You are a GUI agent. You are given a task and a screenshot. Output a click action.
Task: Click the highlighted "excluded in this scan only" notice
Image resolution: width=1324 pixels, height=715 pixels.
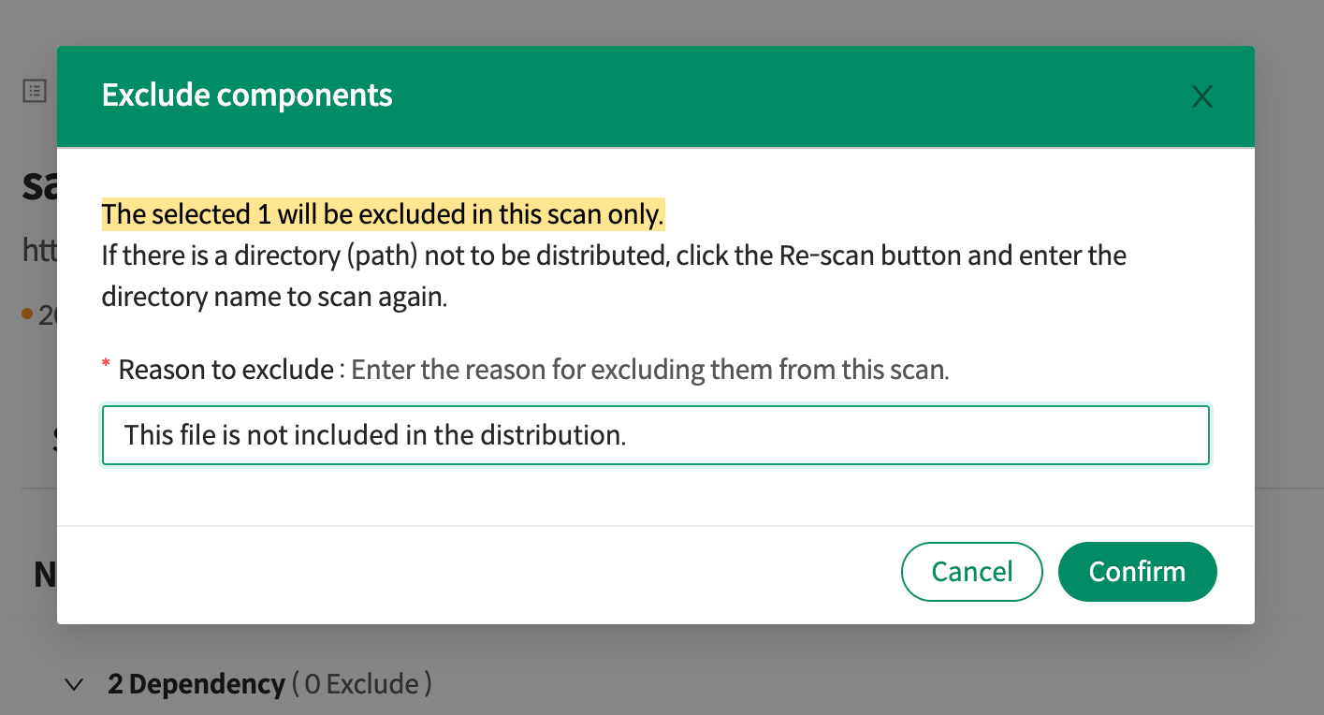[x=383, y=215]
